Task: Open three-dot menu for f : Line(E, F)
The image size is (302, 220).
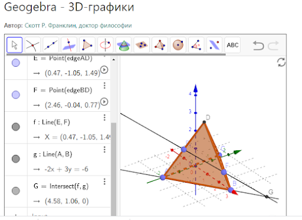Action: [104, 117]
